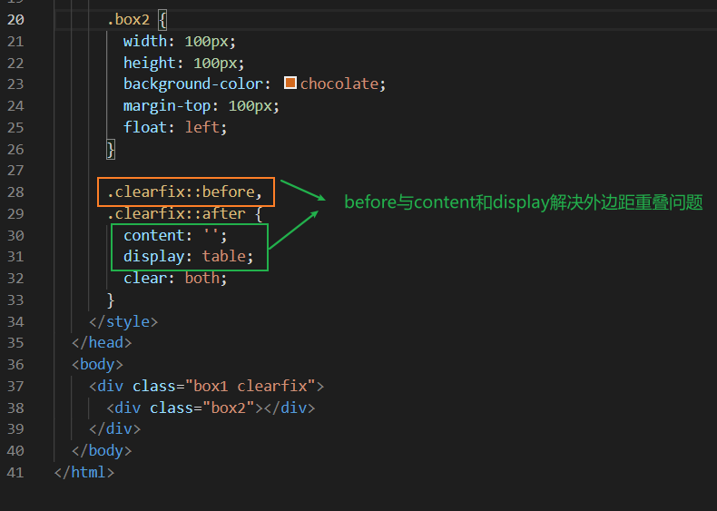Click the 'background-color' property name
Screen dimensions: 717x511
click(193, 84)
